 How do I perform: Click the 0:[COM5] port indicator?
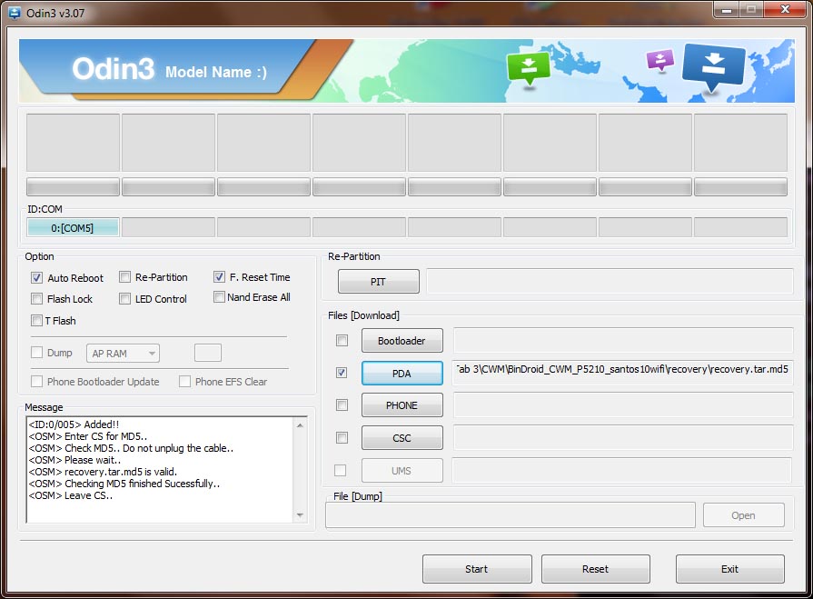tap(73, 227)
